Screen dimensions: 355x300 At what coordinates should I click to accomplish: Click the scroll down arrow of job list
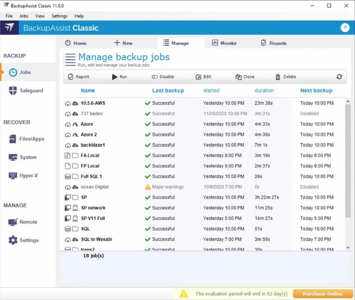[348, 248]
